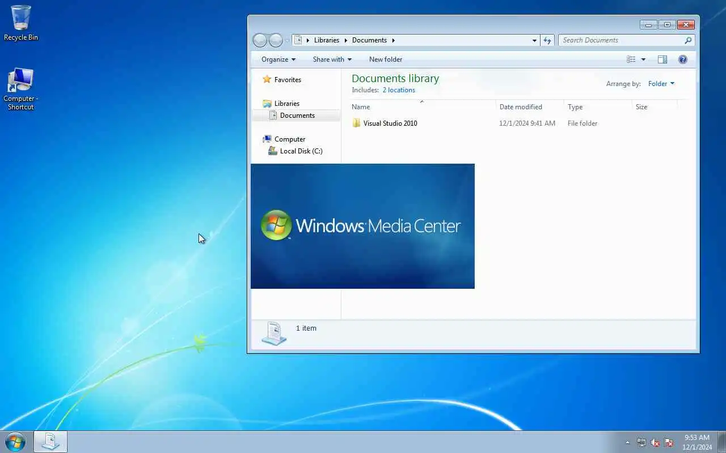Refresh the Documents folder view

(x=547, y=40)
